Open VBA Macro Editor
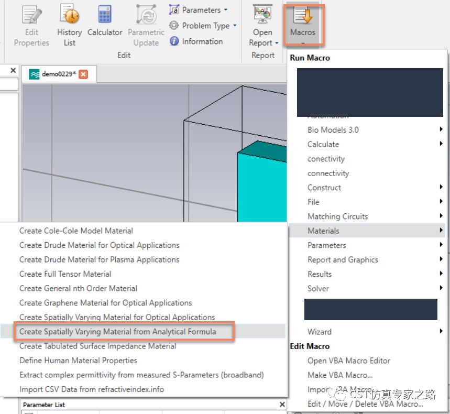This screenshot has width=450, height=414. point(349,361)
